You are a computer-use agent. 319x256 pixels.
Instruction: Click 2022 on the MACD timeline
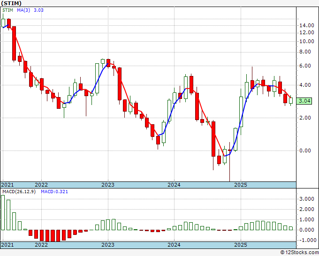coord(41,245)
